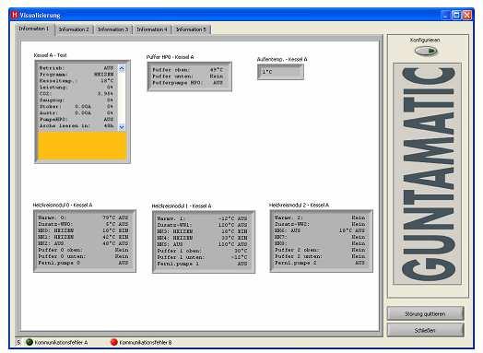Click the Schließen button
The height and width of the screenshot is (353, 483).
point(425,330)
